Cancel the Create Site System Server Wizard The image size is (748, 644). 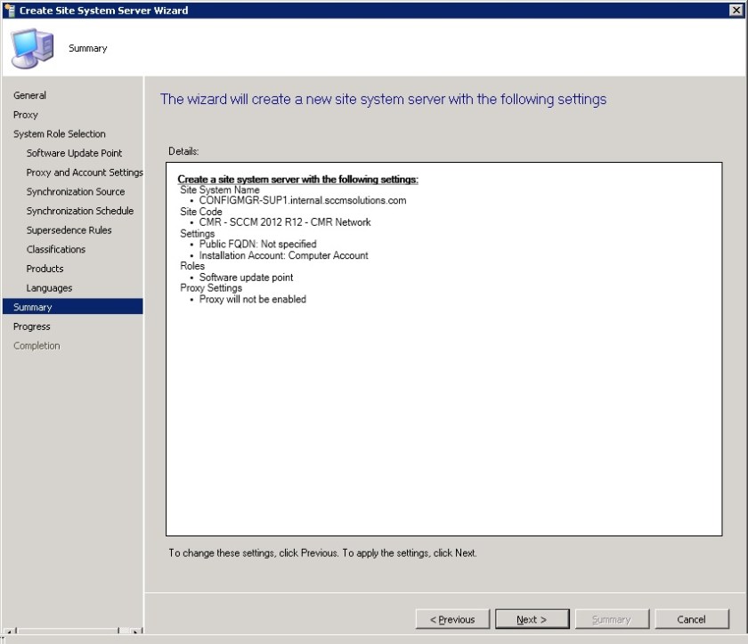click(x=692, y=619)
